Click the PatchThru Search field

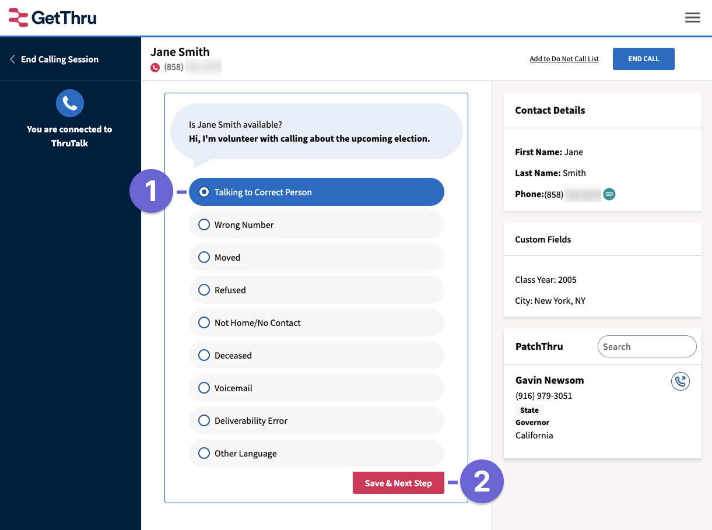point(647,346)
